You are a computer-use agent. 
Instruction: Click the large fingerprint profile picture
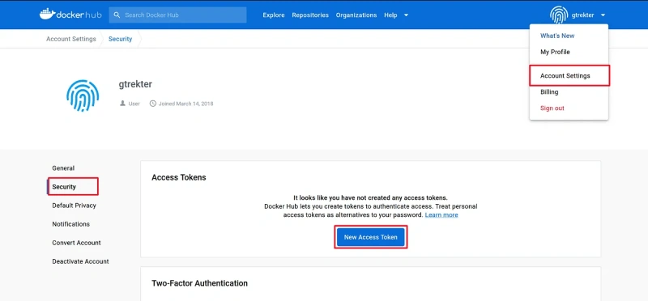tap(83, 95)
